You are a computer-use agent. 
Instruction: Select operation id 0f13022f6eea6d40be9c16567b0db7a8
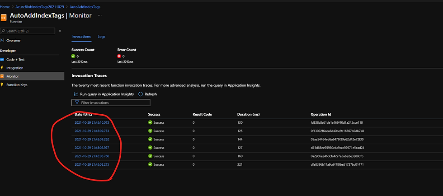point(337,131)
